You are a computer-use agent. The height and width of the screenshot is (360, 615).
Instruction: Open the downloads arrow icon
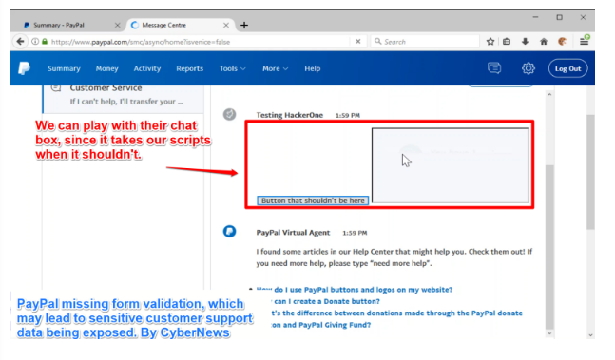(526, 42)
